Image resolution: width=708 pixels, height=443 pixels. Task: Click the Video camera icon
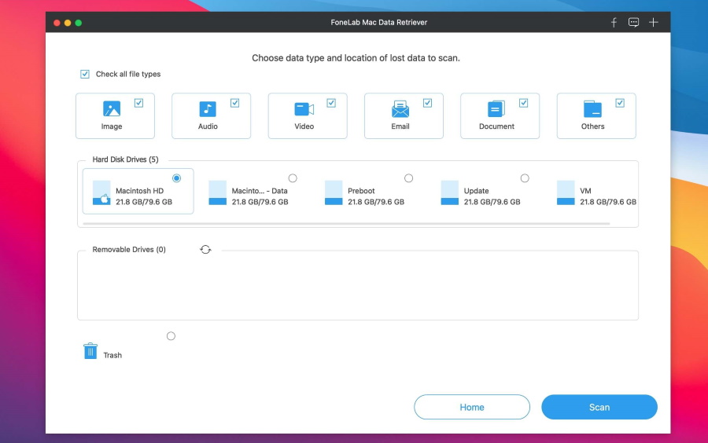coord(304,109)
